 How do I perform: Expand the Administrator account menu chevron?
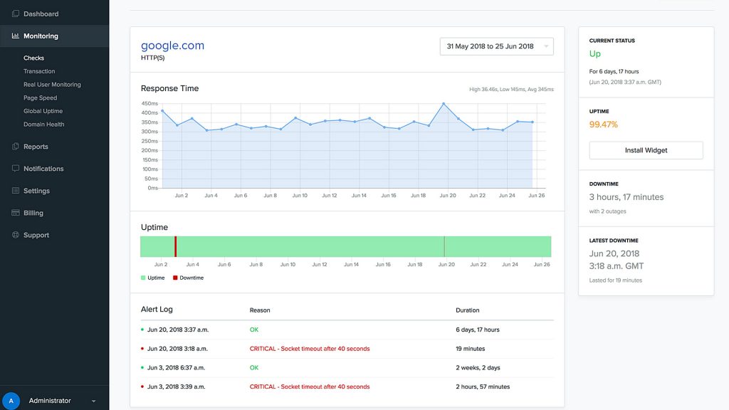93,401
